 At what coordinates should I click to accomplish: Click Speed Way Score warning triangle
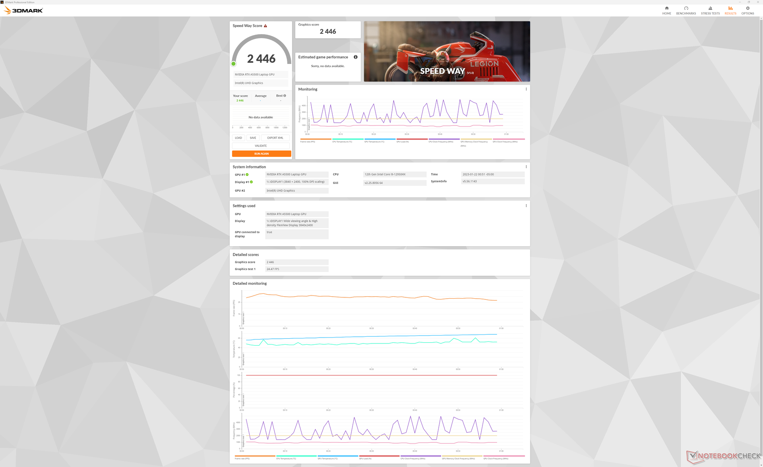click(x=265, y=26)
